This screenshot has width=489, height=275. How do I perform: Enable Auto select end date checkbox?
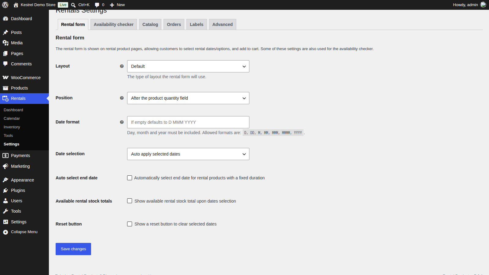(130, 178)
